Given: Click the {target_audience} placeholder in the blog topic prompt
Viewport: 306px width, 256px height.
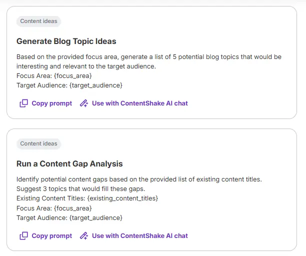Looking at the screenshot, I should pyautogui.click(x=96, y=85).
